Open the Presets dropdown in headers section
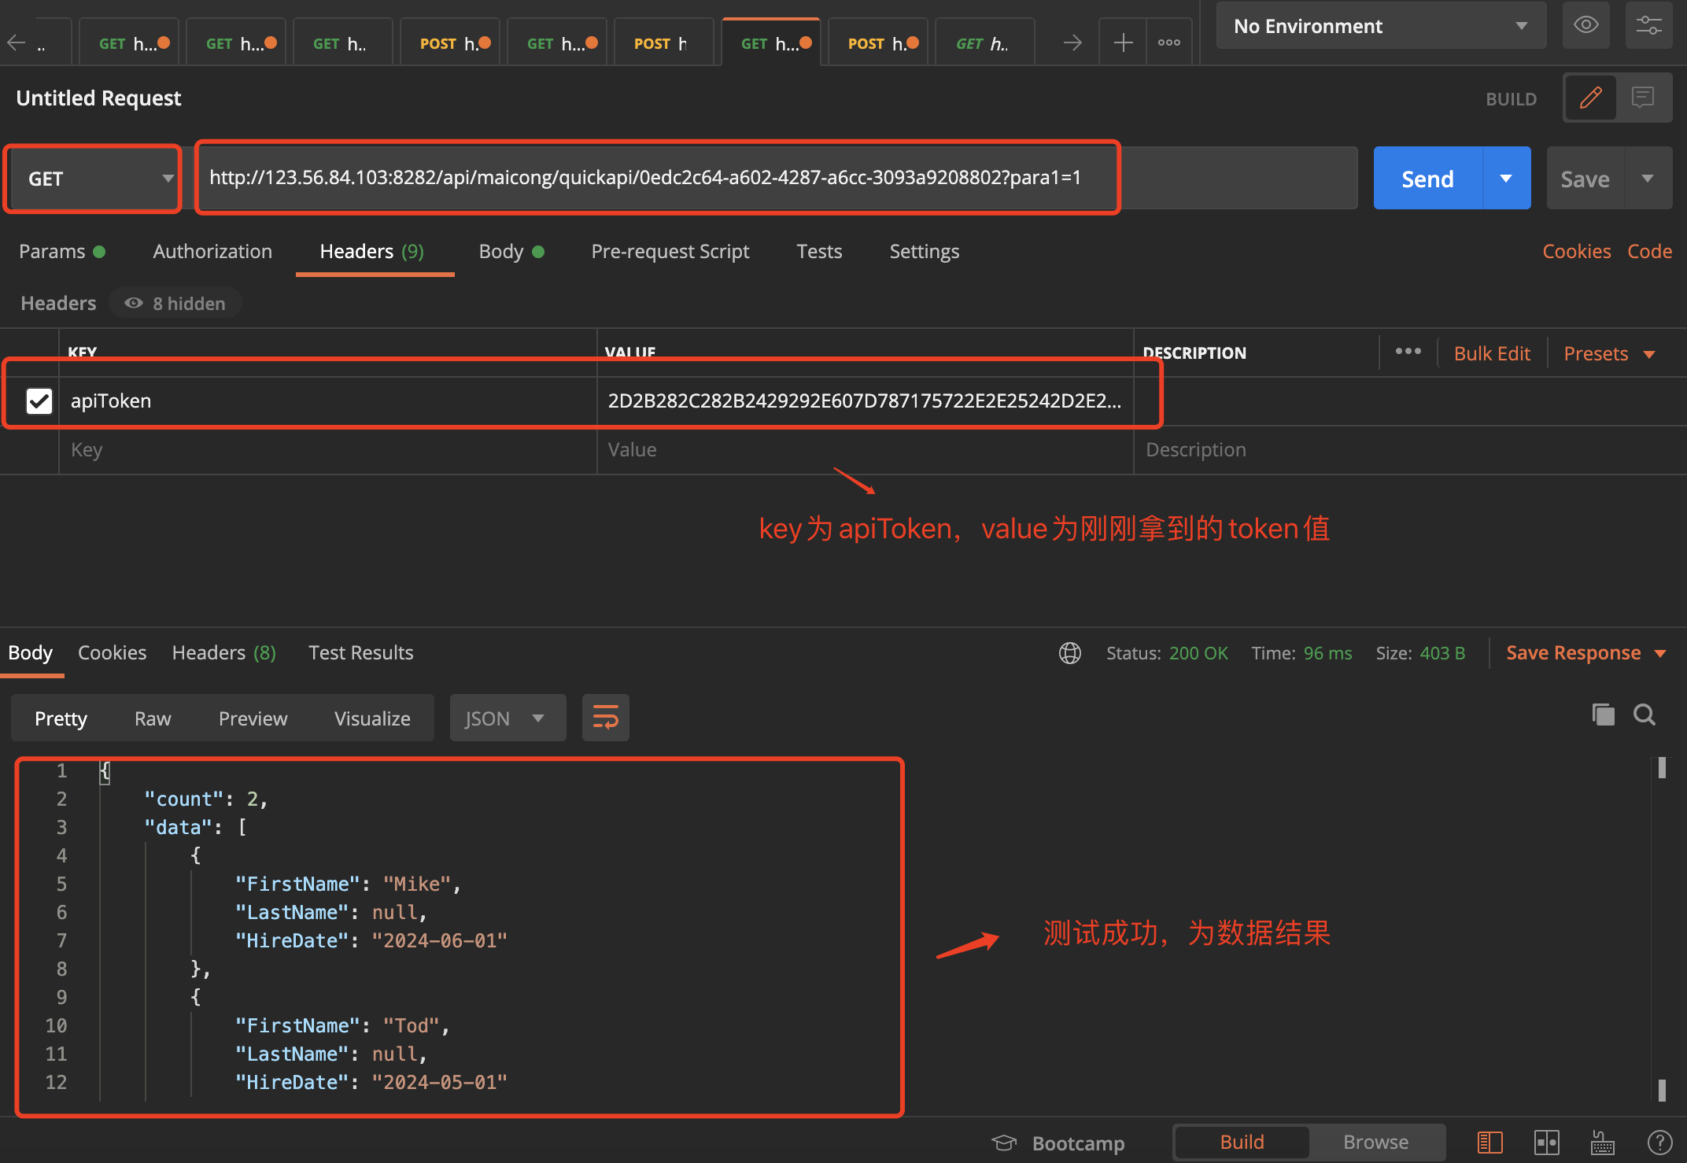Image resolution: width=1687 pixels, height=1163 pixels. point(1608,353)
